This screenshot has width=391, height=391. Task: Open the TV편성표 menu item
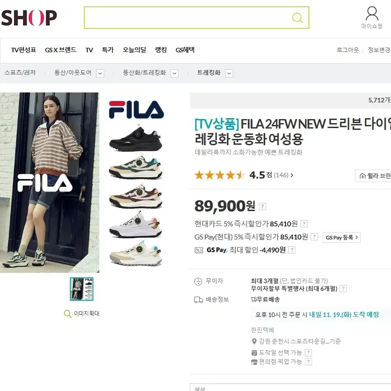pos(24,50)
